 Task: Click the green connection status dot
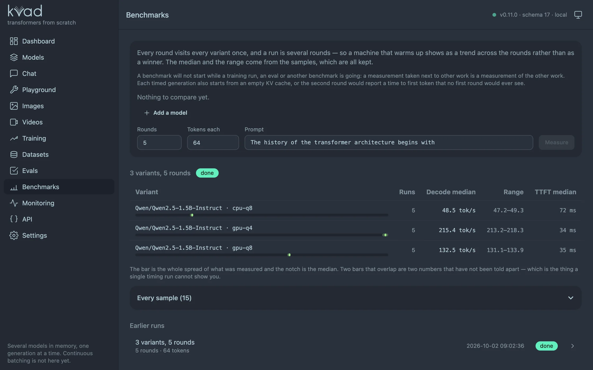point(494,15)
